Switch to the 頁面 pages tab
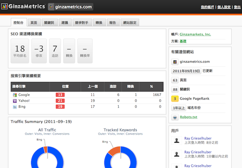Image resolution: width=242 pixels, height=168 pixels. tap(34, 23)
